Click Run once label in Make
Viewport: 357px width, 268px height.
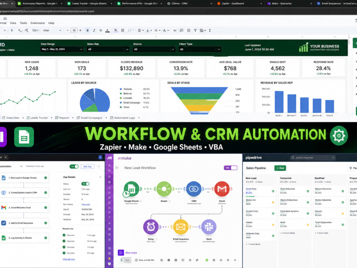coord(131,253)
